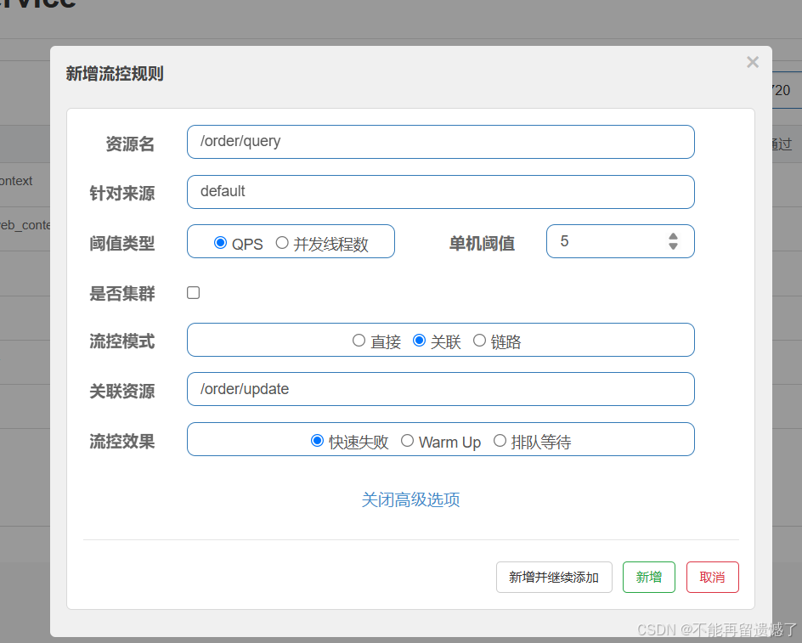This screenshot has height=643, width=802.
Task: Close the 新增流控规则 dialog with the X
Action: pyautogui.click(x=753, y=62)
